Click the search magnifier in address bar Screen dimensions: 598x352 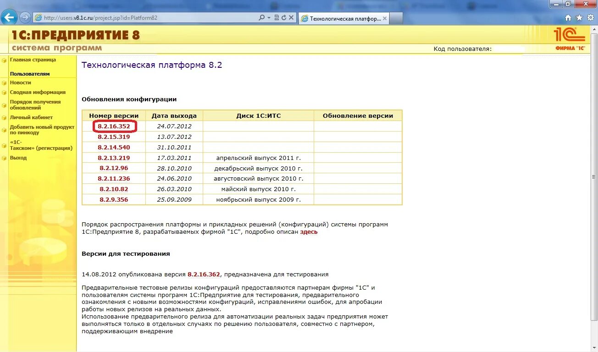pos(261,18)
